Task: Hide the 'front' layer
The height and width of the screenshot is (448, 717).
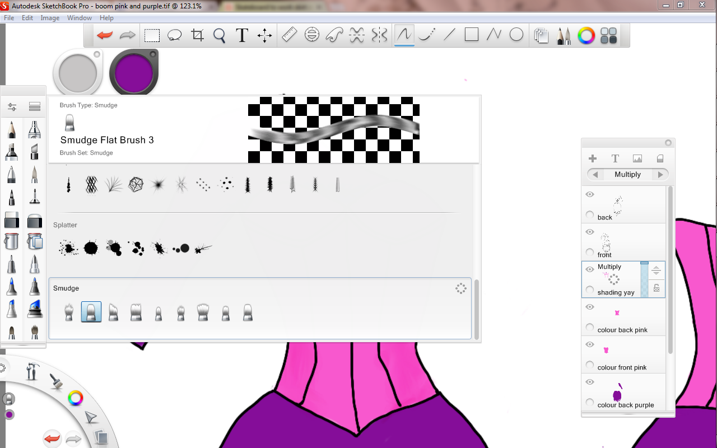Action: click(590, 232)
